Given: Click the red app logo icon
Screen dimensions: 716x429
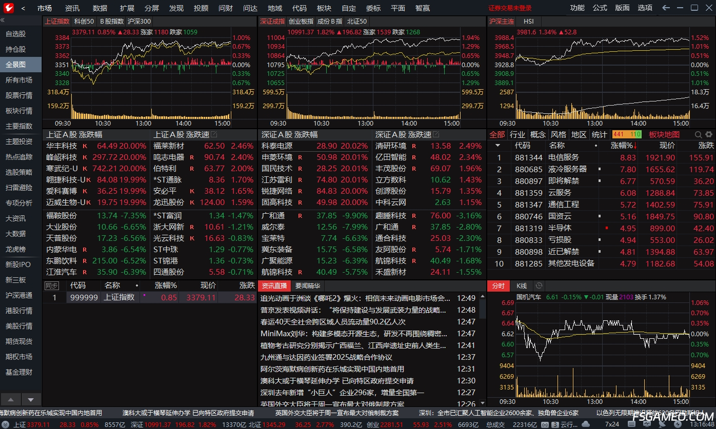Looking at the screenshot, I should tap(8, 8).
